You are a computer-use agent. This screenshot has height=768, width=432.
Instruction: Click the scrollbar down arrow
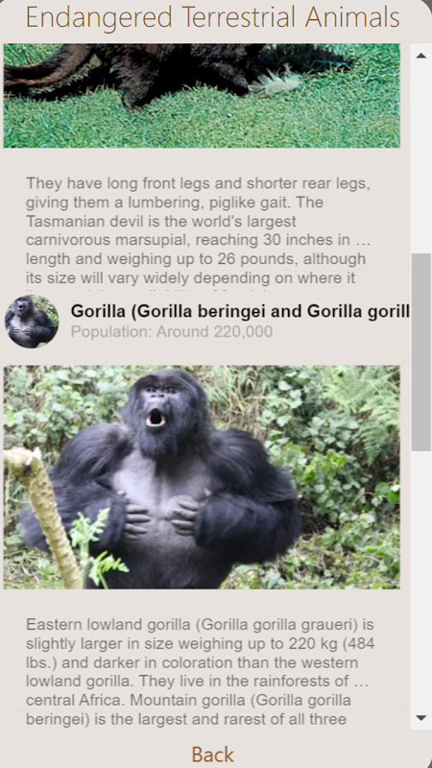tap(420, 718)
